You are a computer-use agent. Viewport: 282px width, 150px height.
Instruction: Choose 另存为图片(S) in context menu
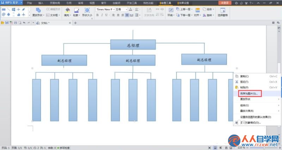(x=250, y=93)
